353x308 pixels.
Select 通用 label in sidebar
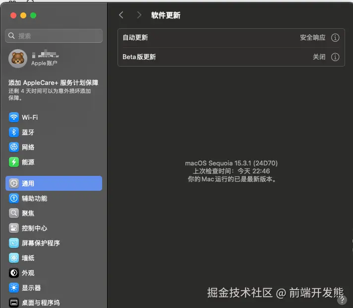point(28,183)
